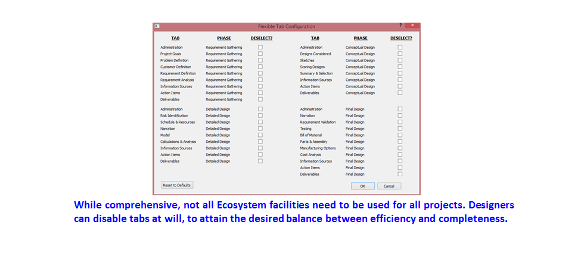
Task: Toggle Problem Definition deselect checkbox
Action: (x=260, y=60)
